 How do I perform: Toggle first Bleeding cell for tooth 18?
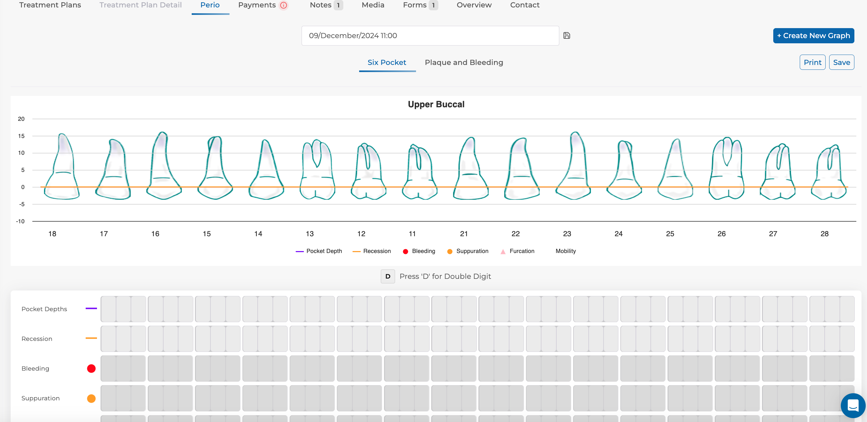pyautogui.click(x=108, y=368)
